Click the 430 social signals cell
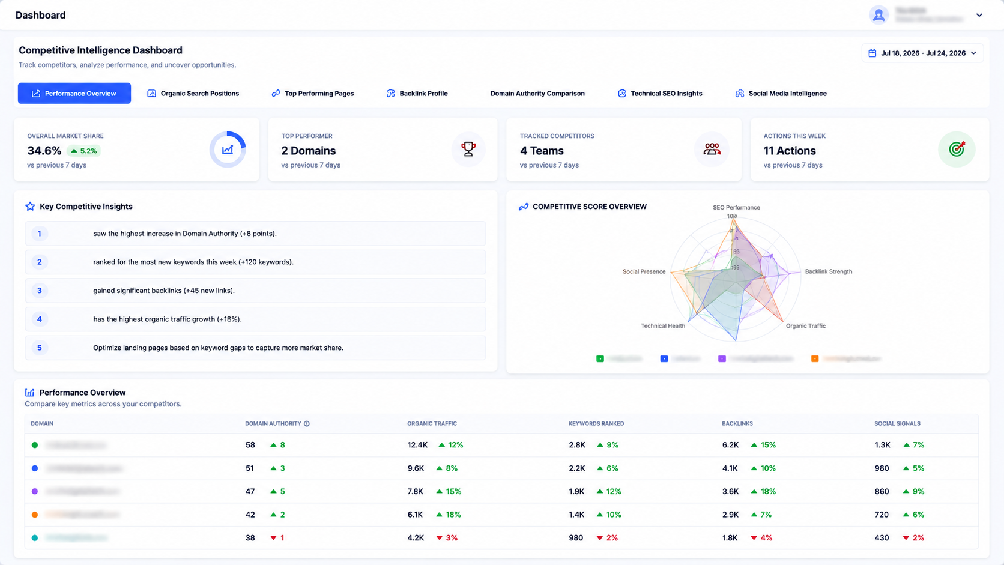1004x565 pixels. point(882,538)
